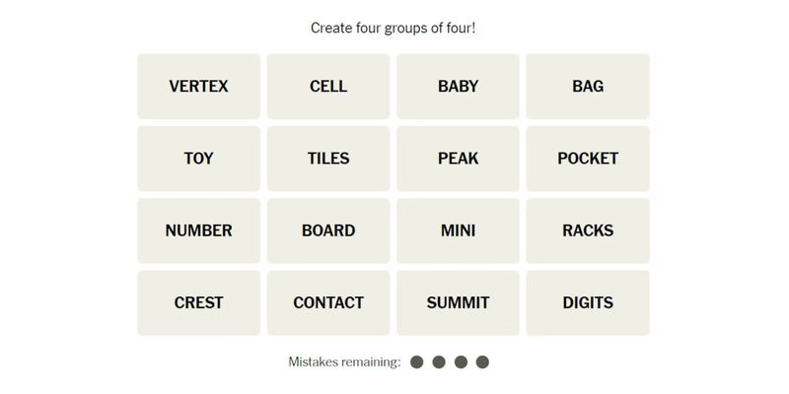The height and width of the screenshot is (394, 789).
Task: Select the RACKS word card
Action: (x=588, y=230)
